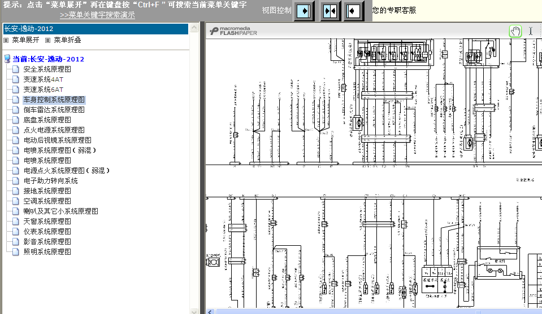Select the text cursor tool in FlashPaper

click(530, 31)
